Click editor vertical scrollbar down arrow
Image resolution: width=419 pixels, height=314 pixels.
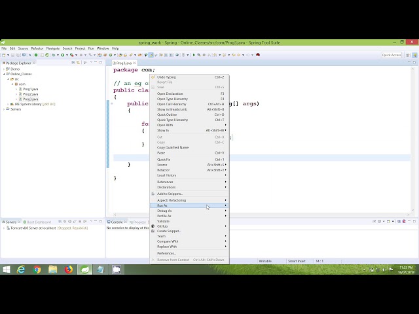413,211
